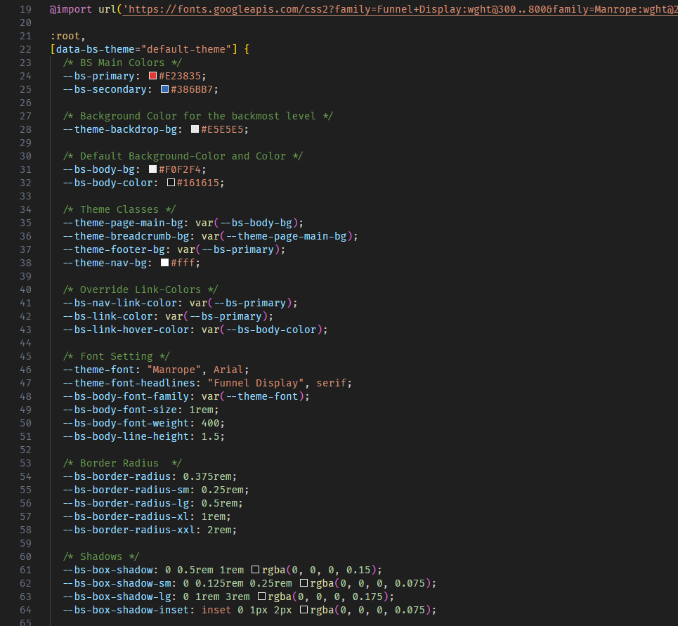This screenshot has width=678, height=626.
Task: Select line number 45 in the gutter
Action: click(x=25, y=356)
